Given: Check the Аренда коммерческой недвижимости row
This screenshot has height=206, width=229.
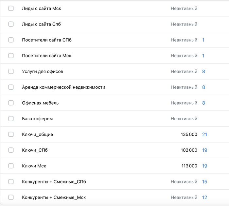Looking at the screenshot, I should pos(11,87).
